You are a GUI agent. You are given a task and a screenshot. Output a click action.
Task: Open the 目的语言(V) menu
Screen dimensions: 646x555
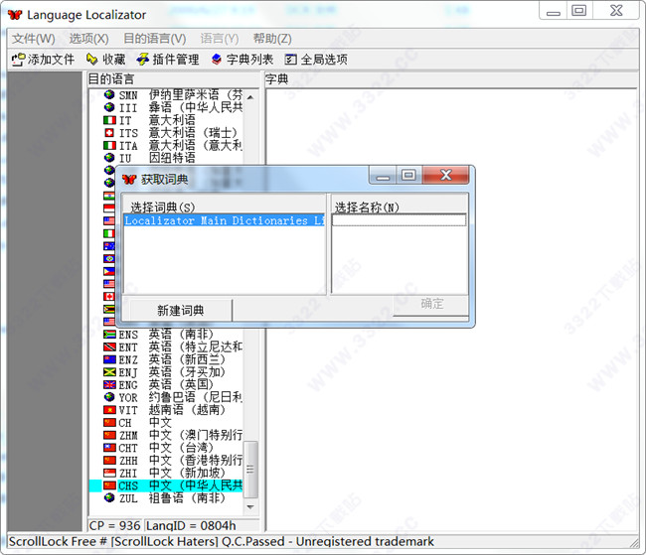coord(154,39)
